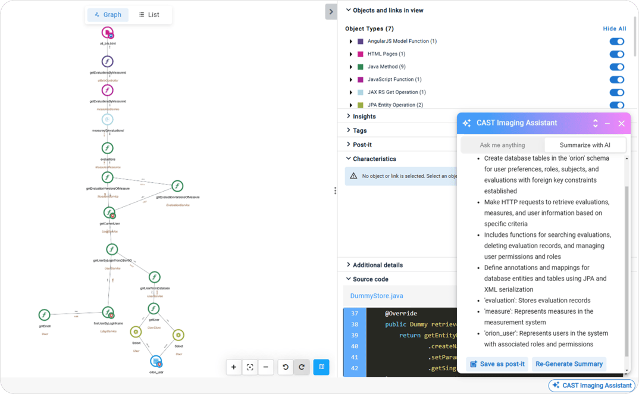Click the undo arrow icon

286,367
